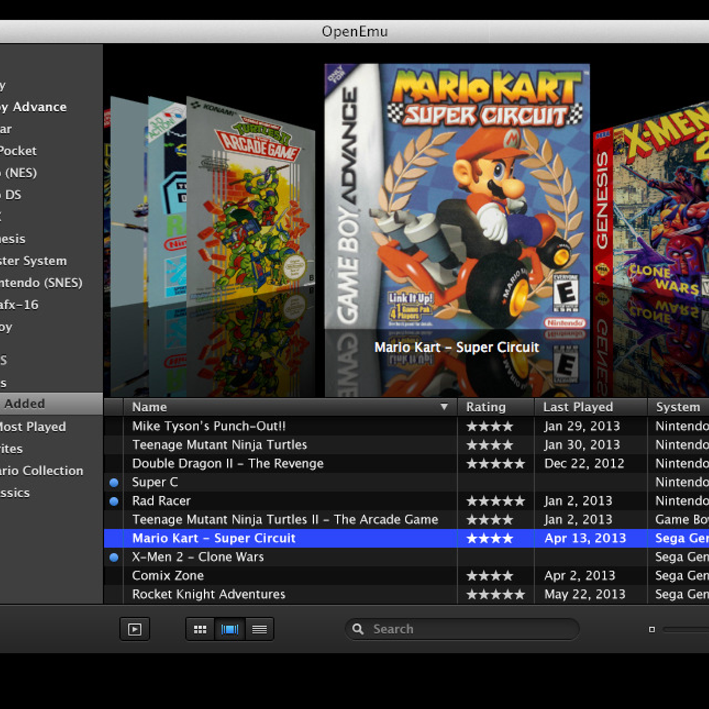Open the Pocket console library in sidebar
Viewport: 709px width, 709px height.
point(18,151)
